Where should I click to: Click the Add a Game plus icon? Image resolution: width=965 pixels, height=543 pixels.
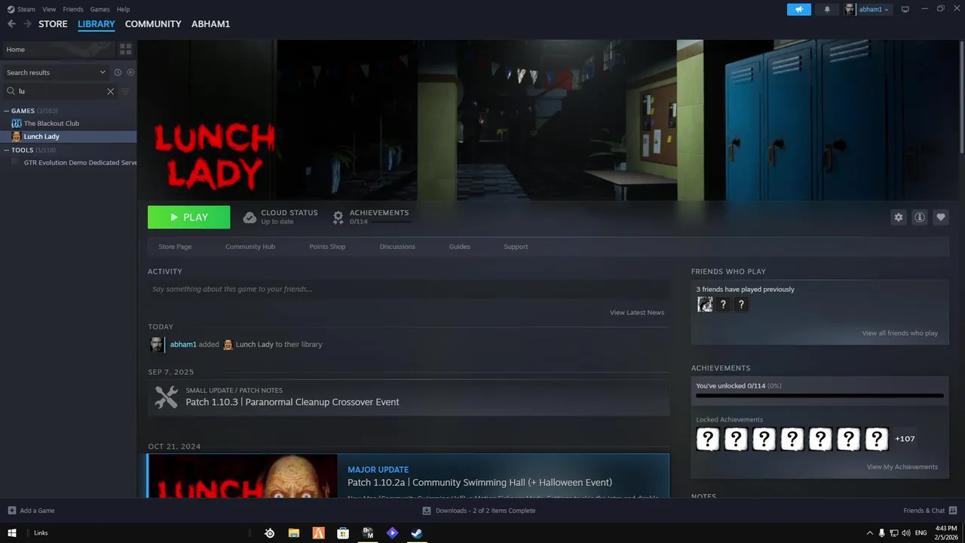[11, 511]
